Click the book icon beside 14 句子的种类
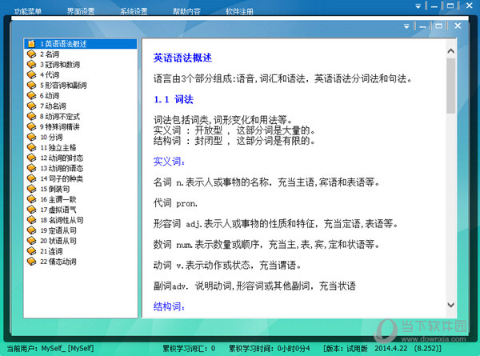Viewport: 480px width, 356px height. (x=31, y=178)
